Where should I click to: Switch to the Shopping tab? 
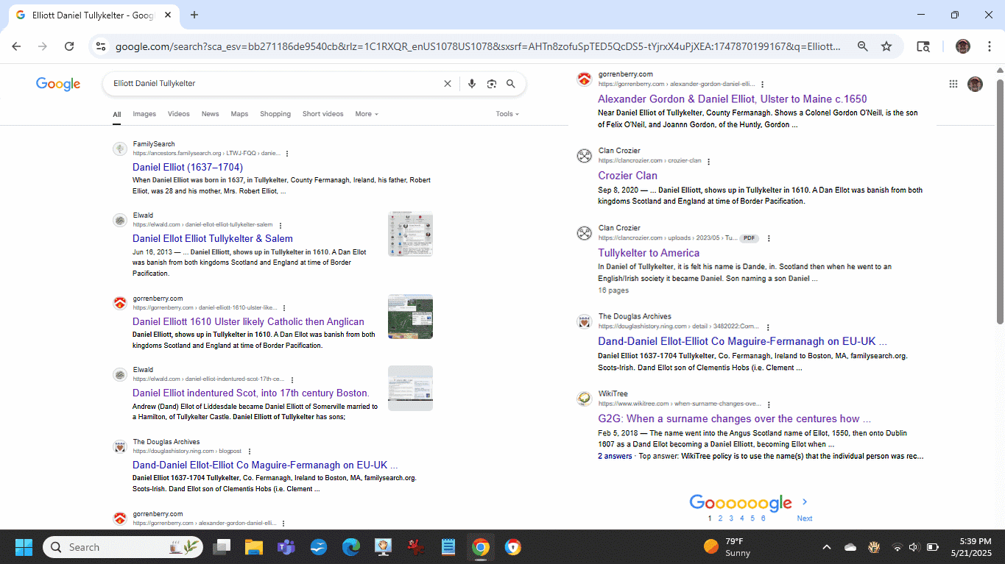(x=275, y=114)
